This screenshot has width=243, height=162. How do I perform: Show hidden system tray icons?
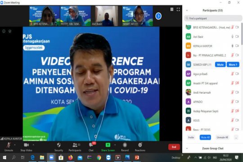point(196,157)
